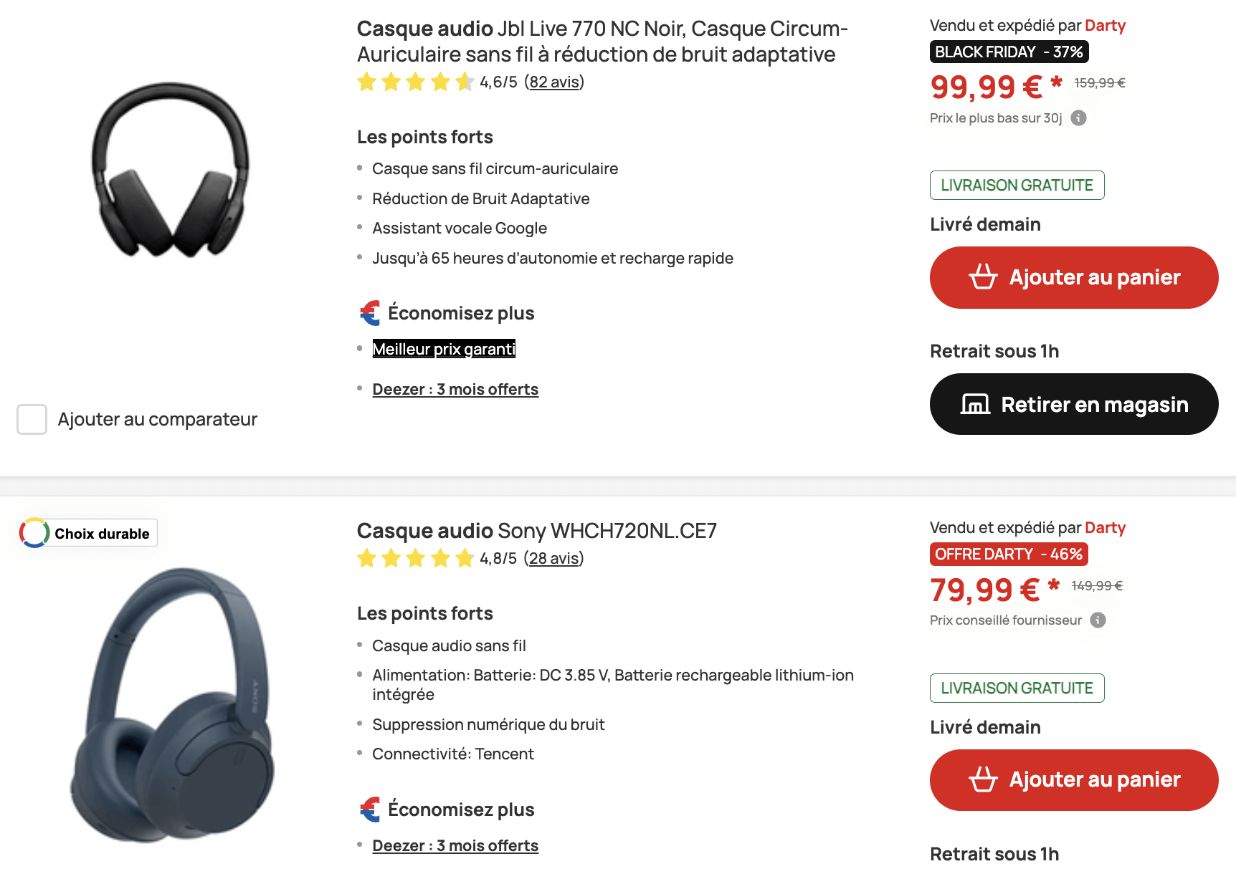Click the Sony headphones product photo

pyautogui.click(x=172, y=716)
